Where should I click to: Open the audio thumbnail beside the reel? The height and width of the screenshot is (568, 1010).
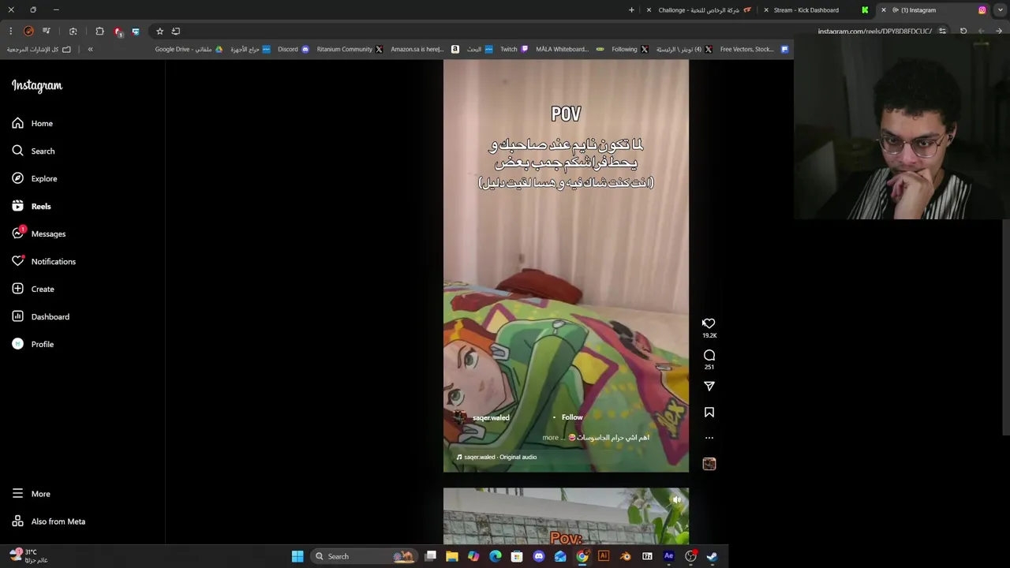(709, 464)
